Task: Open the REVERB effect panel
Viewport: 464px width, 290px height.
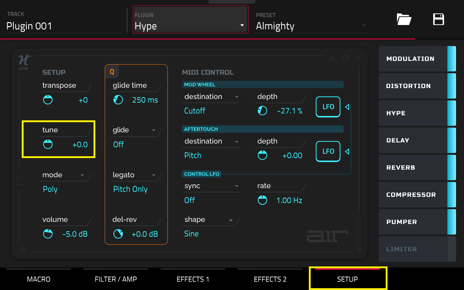Action: (x=413, y=167)
